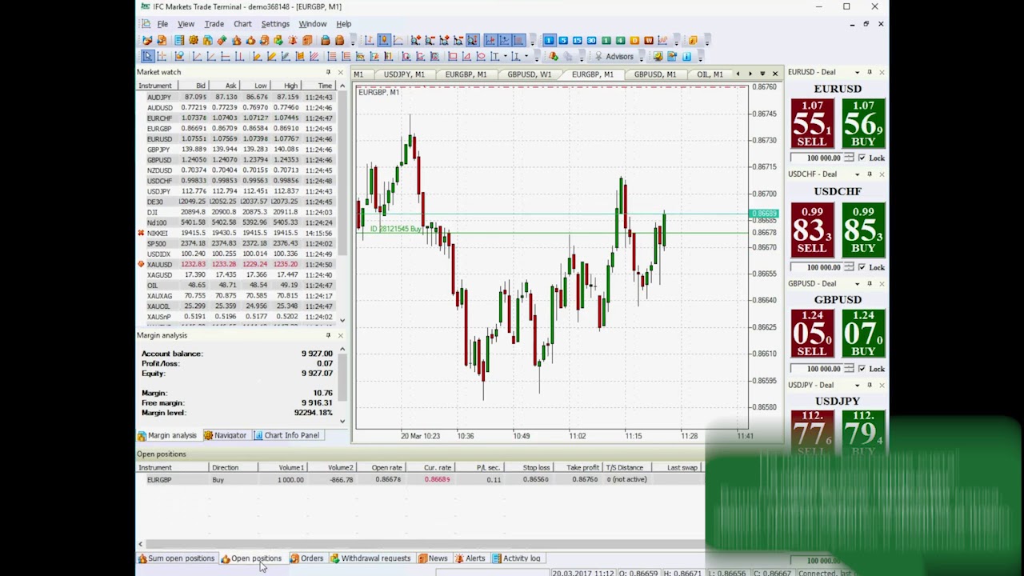Click EURUSD volume input field

pos(817,158)
